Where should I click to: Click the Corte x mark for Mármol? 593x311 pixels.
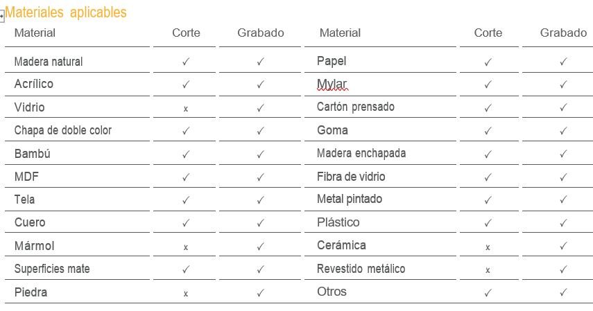pos(186,247)
